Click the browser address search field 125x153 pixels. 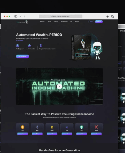[x=61, y=16]
